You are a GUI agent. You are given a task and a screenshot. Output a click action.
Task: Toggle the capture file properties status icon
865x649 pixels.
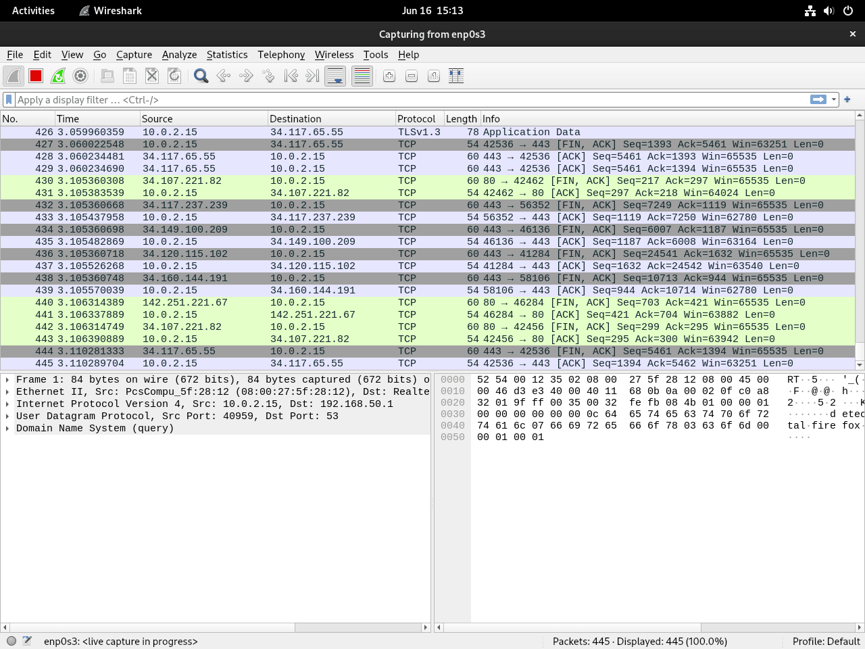pyautogui.click(x=11, y=641)
